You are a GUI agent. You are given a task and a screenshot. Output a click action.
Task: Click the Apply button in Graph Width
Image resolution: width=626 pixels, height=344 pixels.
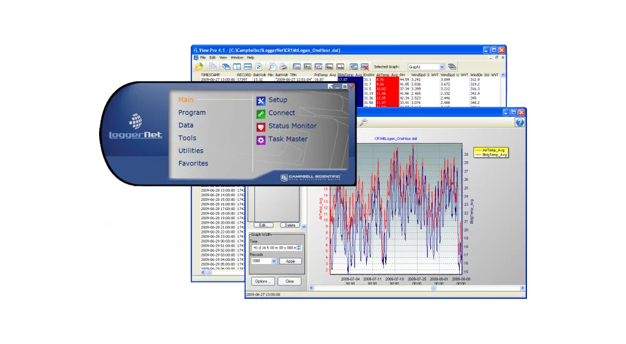coord(290,262)
